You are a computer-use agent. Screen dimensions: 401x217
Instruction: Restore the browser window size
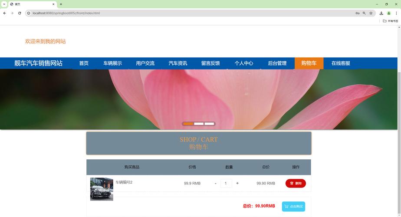pos(386,4)
